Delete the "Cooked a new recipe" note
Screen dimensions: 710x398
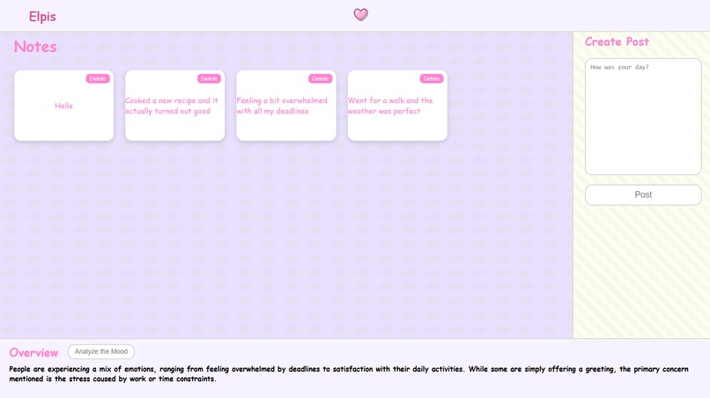pos(209,78)
